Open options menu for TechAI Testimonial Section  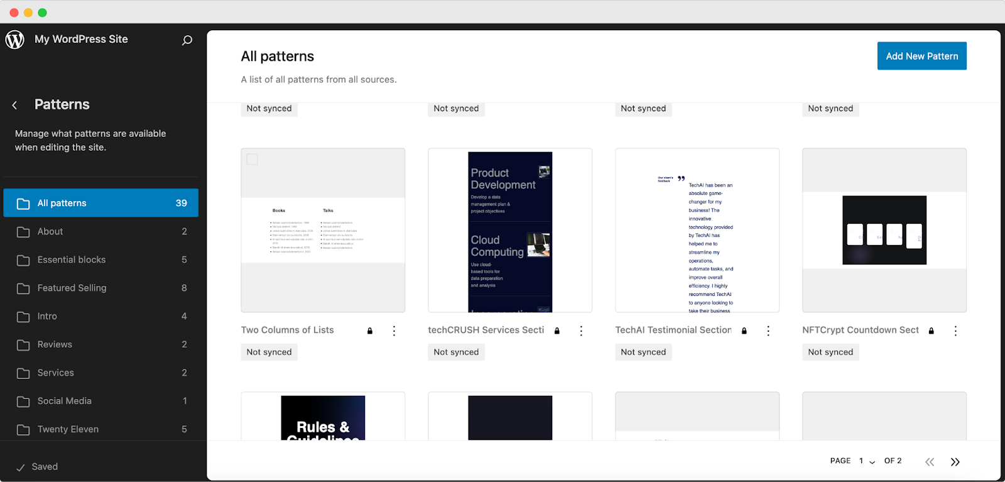coord(768,331)
